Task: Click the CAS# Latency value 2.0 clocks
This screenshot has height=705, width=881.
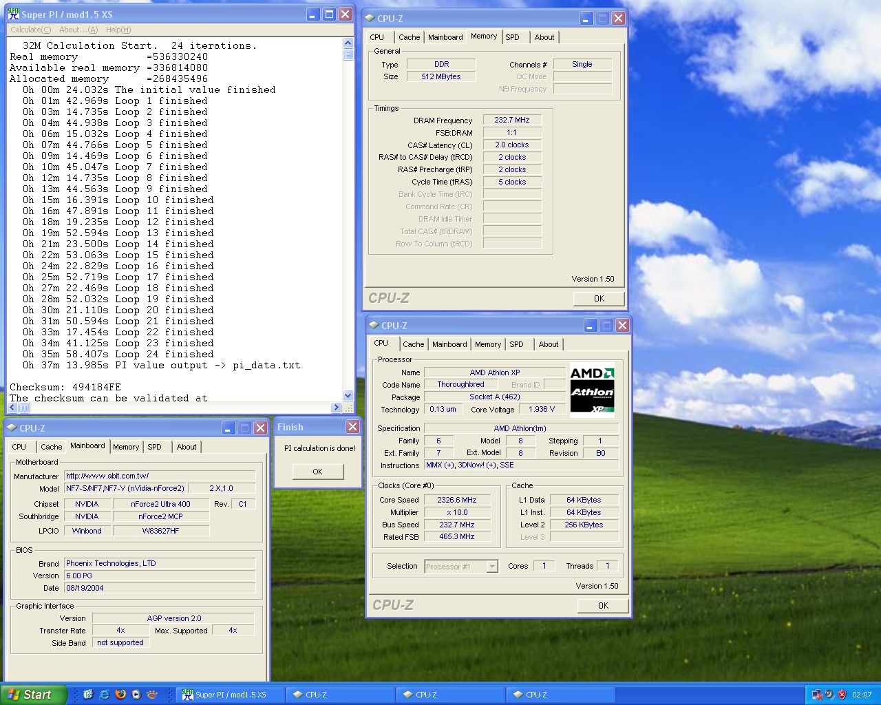Action: [x=512, y=145]
